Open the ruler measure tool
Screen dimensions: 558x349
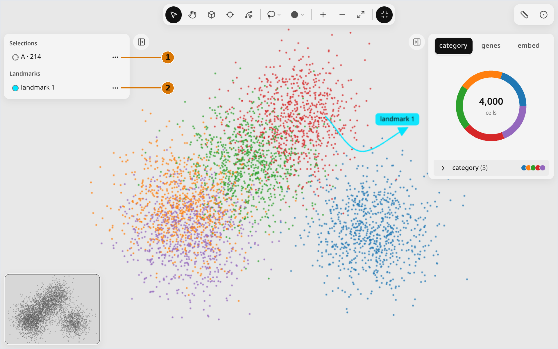click(x=524, y=15)
